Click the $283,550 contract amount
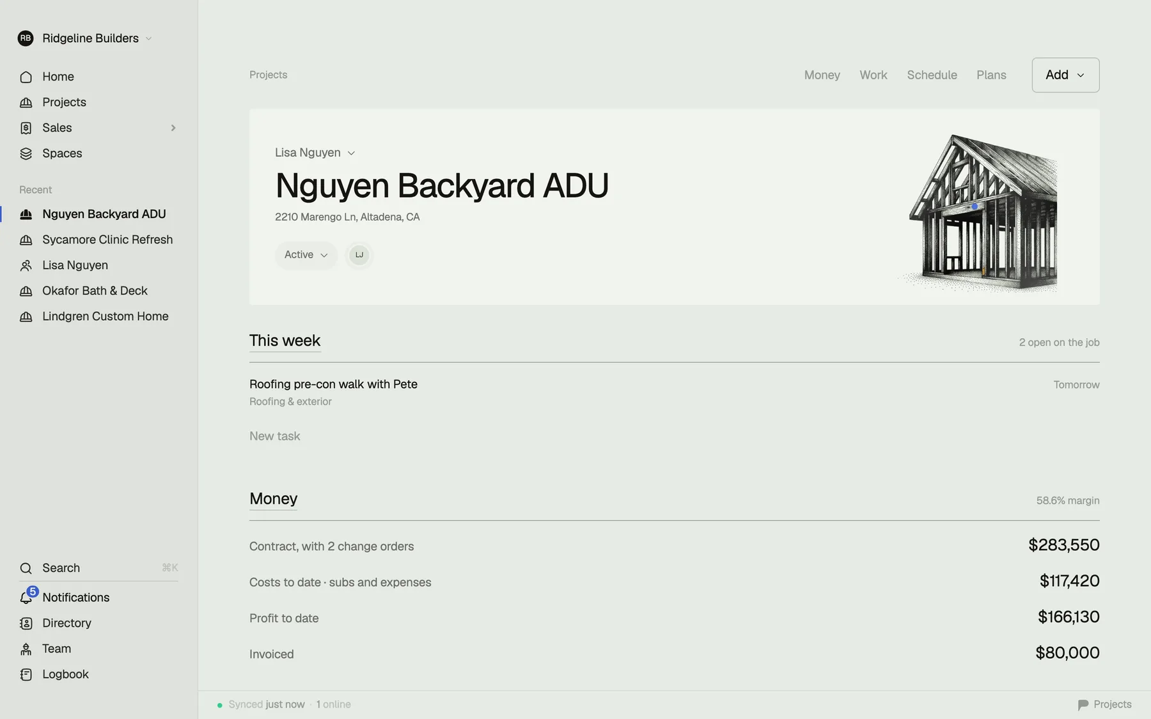1151x719 pixels. pos(1063,545)
